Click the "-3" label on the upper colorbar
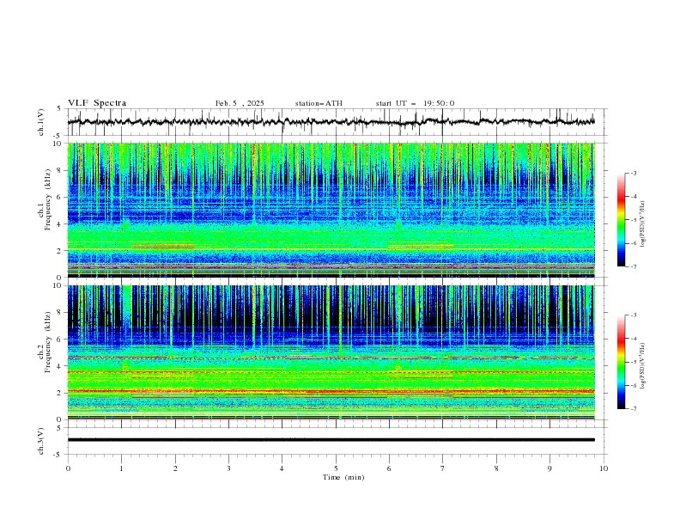 633,173
